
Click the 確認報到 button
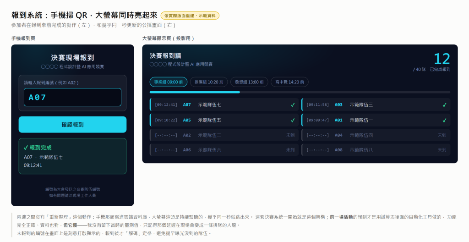coord(72,125)
